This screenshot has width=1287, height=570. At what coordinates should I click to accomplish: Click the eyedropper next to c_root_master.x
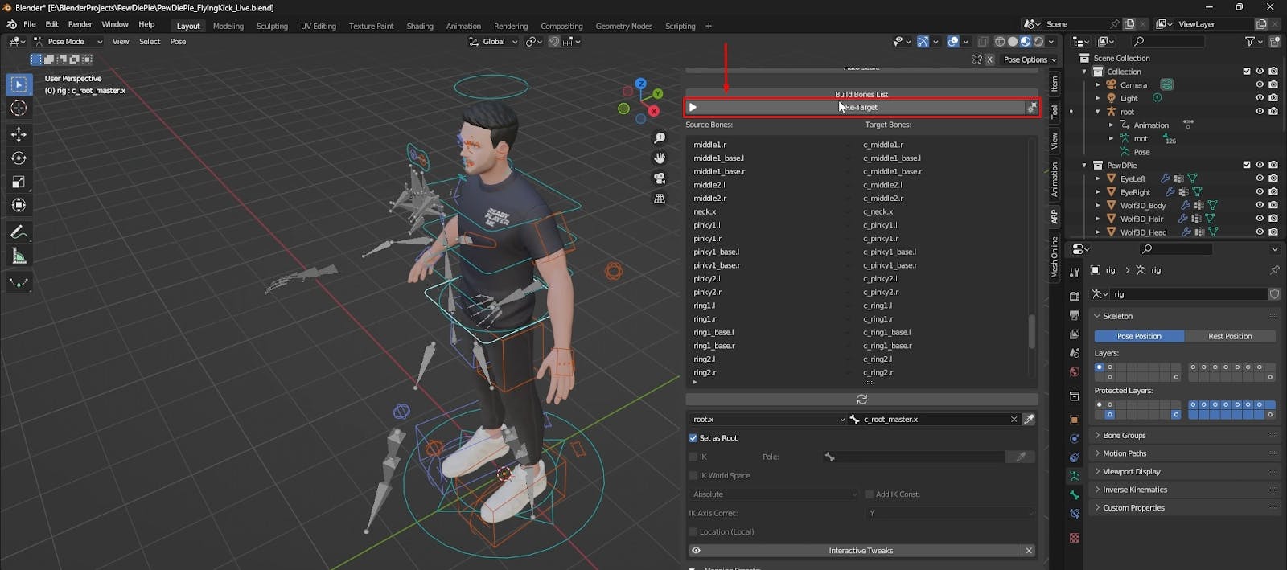pos(1029,419)
